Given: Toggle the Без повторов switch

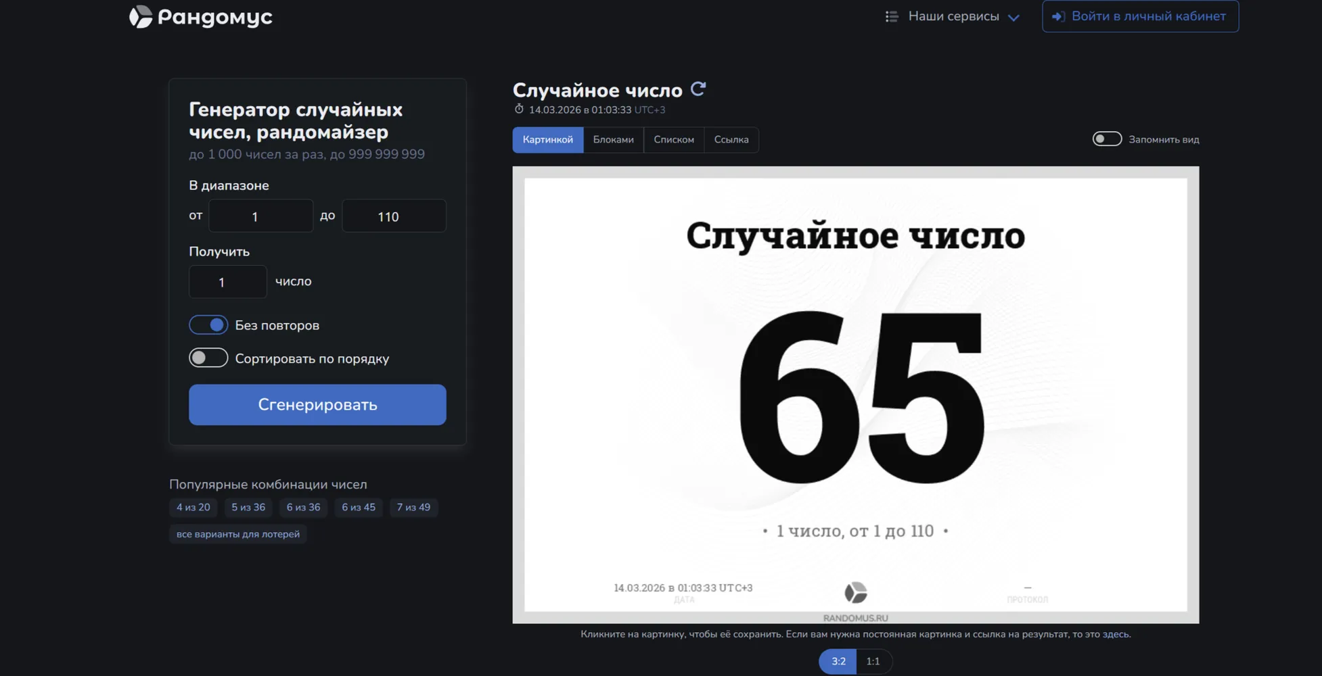Looking at the screenshot, I should click(208, 324).
